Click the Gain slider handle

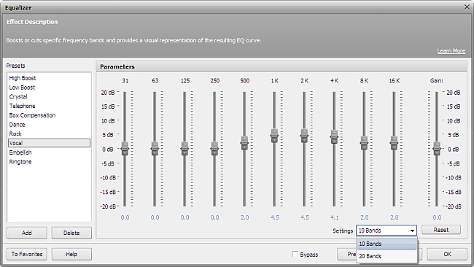(x=437, y=149)
